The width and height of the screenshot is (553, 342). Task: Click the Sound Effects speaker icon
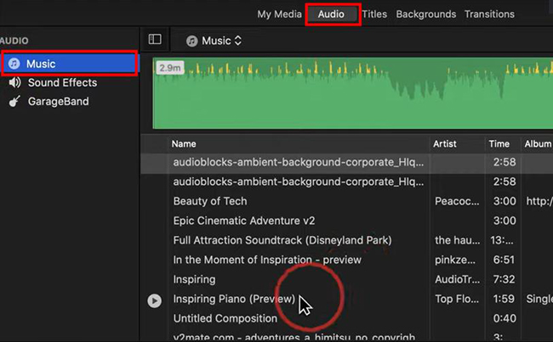pos(14,82)
